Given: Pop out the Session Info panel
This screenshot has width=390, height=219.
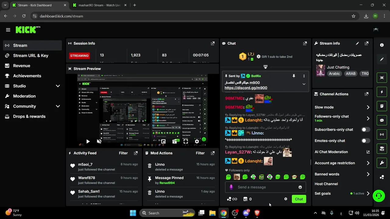Looking at the screenshot, I should pos(213,43).
